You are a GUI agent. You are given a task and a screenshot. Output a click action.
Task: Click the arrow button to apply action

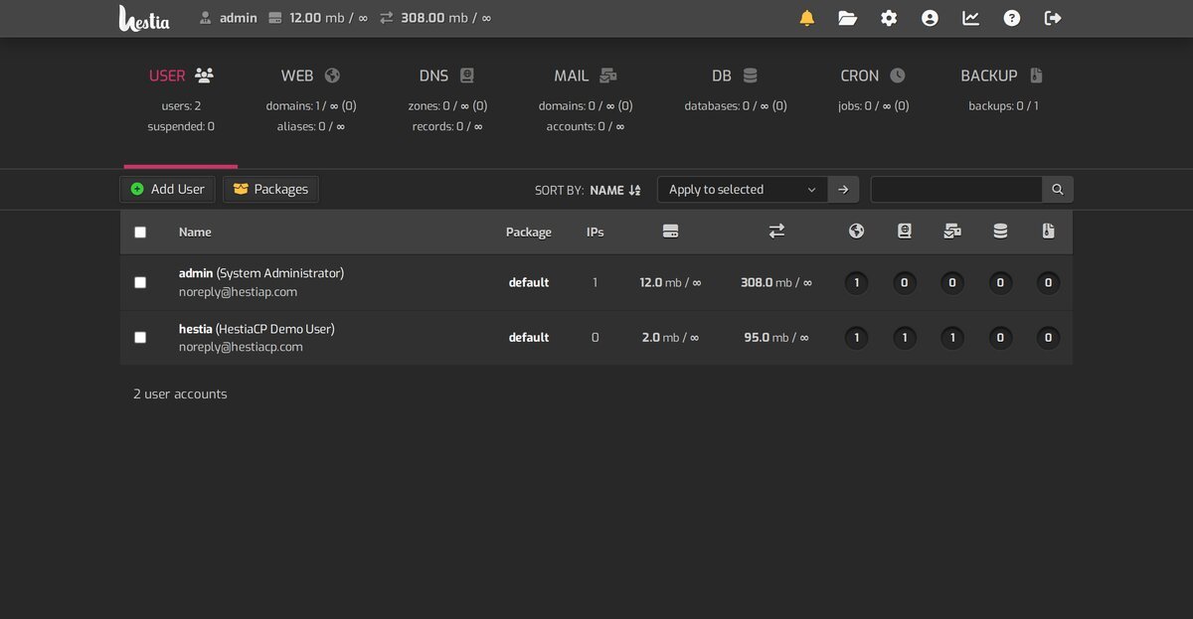[x=843, y=189]
